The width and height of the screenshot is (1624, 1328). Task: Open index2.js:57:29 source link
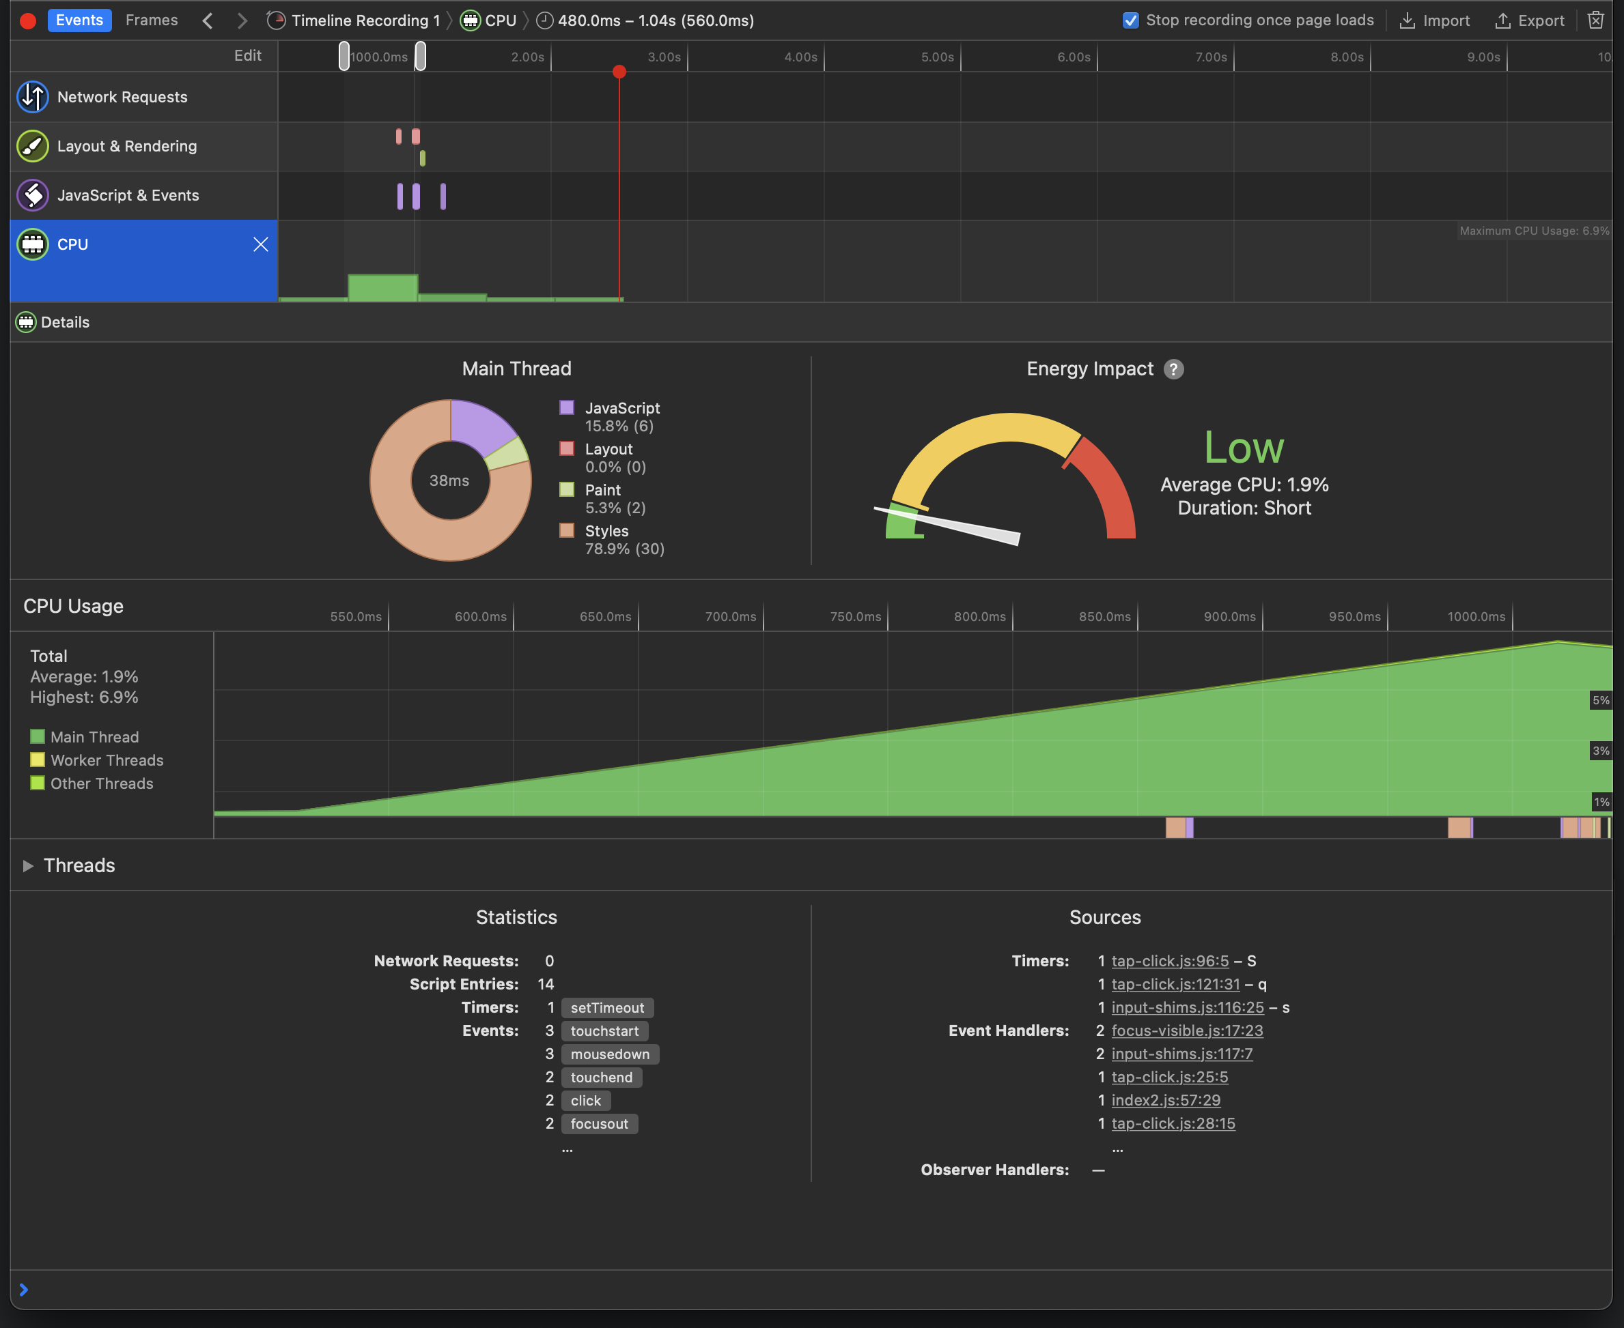coord(1165,1100)
